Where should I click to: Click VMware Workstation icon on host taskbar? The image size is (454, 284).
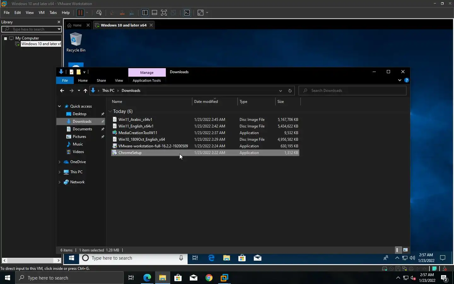click(224, 278)
